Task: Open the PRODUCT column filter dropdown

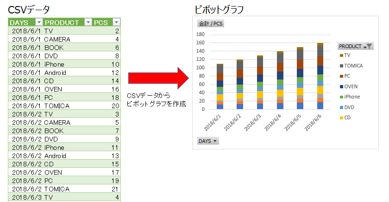Action: pos(88,22)
